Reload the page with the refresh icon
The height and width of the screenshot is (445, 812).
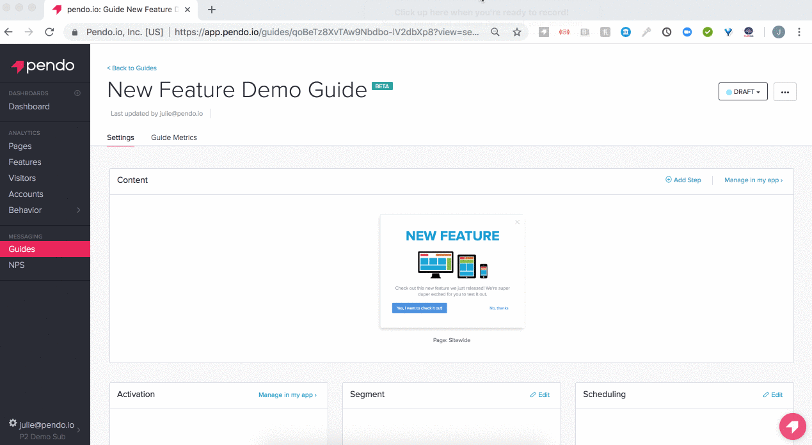[49, 32]
